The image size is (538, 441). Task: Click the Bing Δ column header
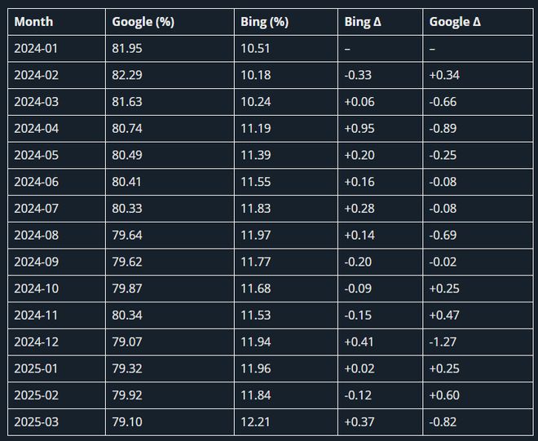point(380,22)
